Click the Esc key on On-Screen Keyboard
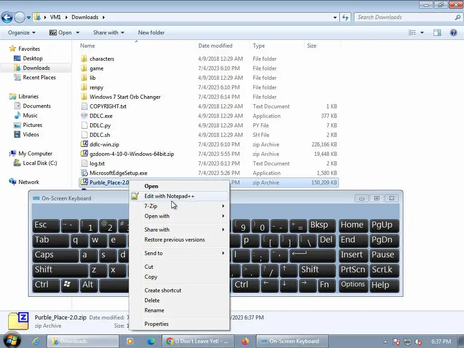The image size is (464, 348). pyautogui.click(x=46, y=226)
